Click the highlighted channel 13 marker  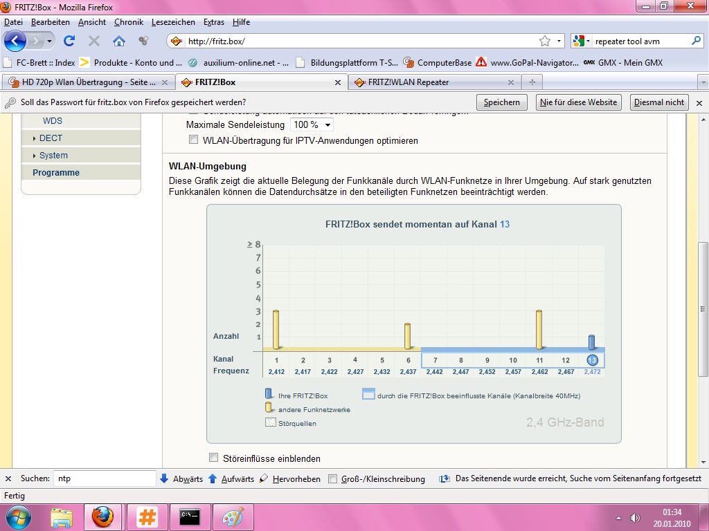(592, 360)
